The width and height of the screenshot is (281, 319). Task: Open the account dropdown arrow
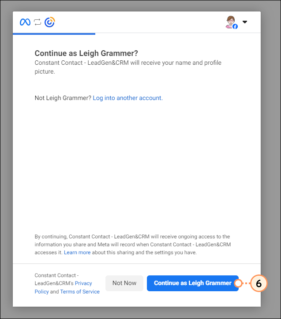[x=245, y=22]
